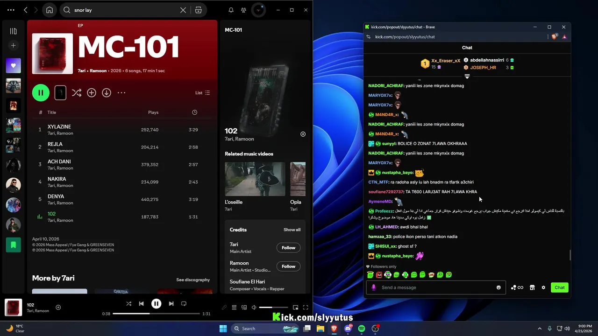Toggle shuffle under MC-101 header
This screenshot has width=598, height=336.
pos(77,93)
